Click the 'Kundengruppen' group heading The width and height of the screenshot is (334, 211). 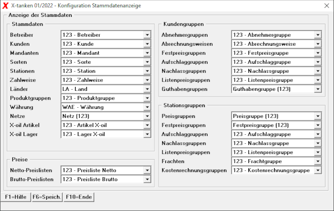pyautogui.click(x=183, y=24)
